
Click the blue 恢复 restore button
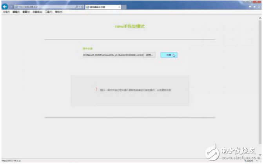[x=168, y=55]
